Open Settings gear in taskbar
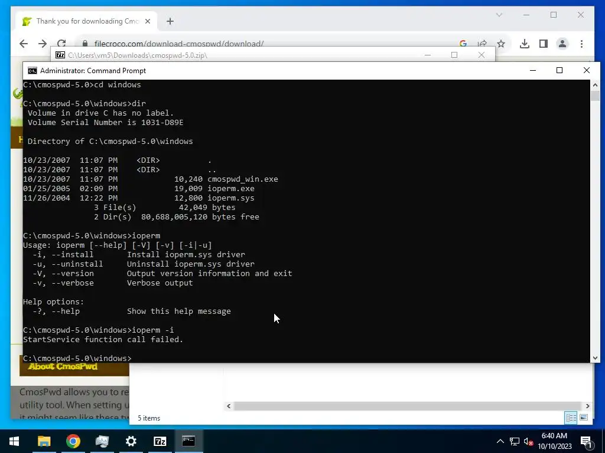The image size is (605, 453). point(131,441)
